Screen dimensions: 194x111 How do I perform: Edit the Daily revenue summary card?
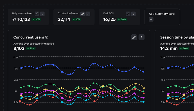point(37,14)
